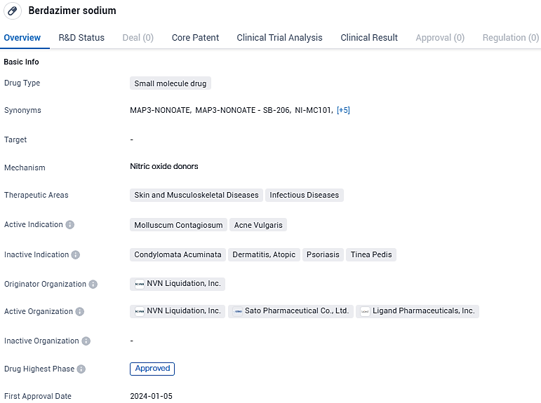Click info icon beside Originator Organization

[93, 285]
